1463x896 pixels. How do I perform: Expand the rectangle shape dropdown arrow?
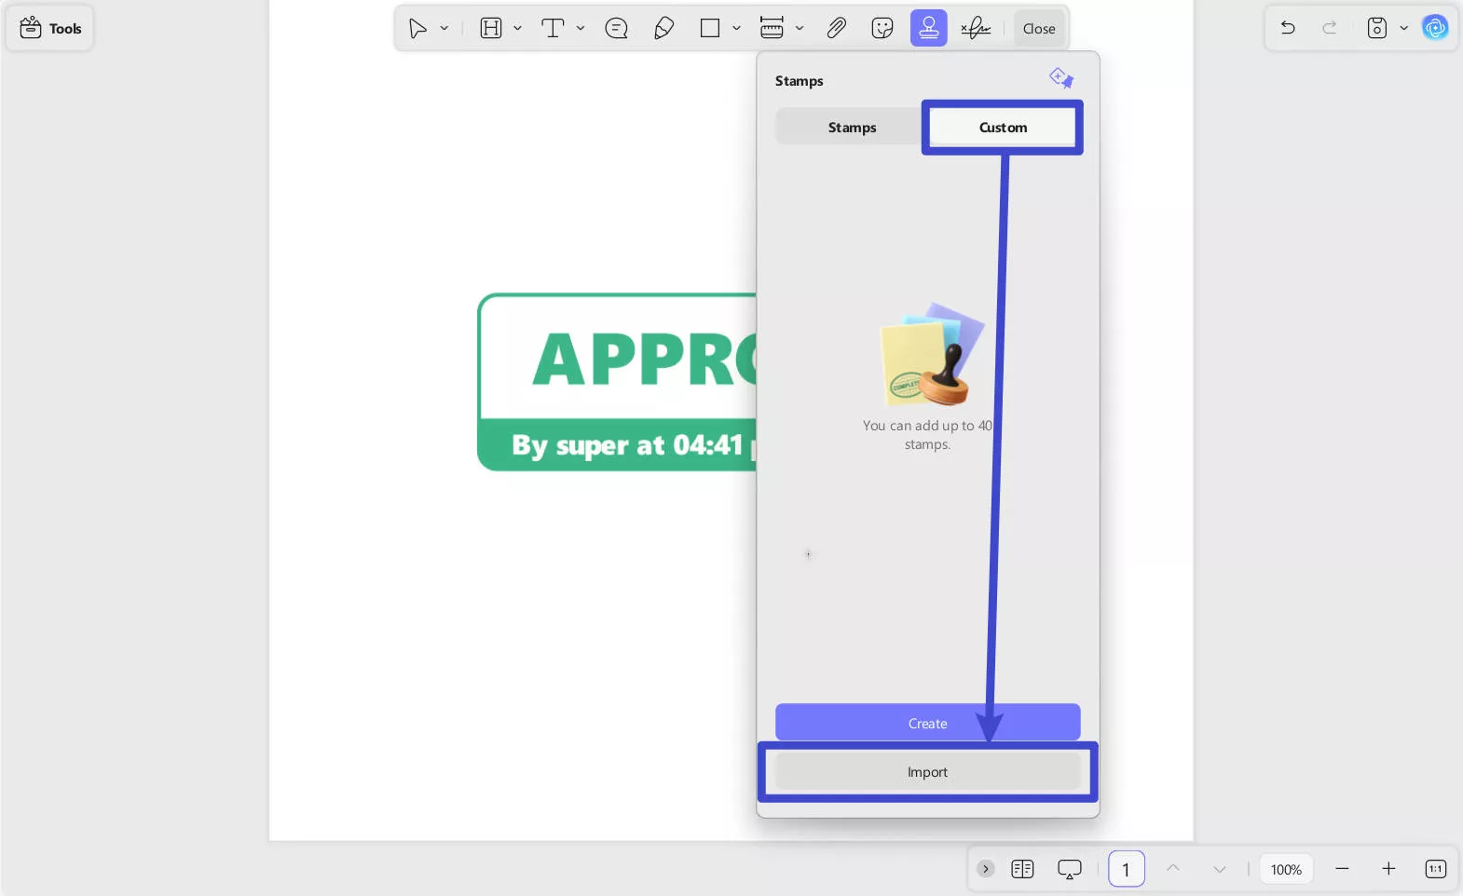(736, 28)
